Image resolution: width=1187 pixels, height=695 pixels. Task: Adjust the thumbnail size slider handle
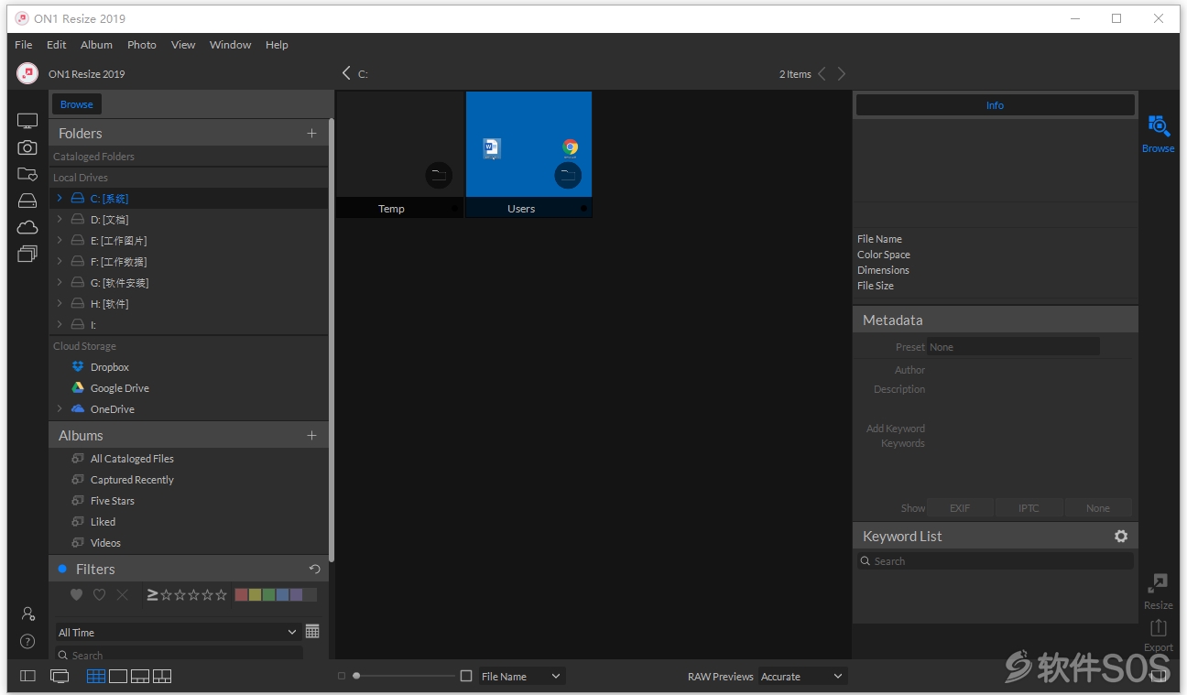356,676
